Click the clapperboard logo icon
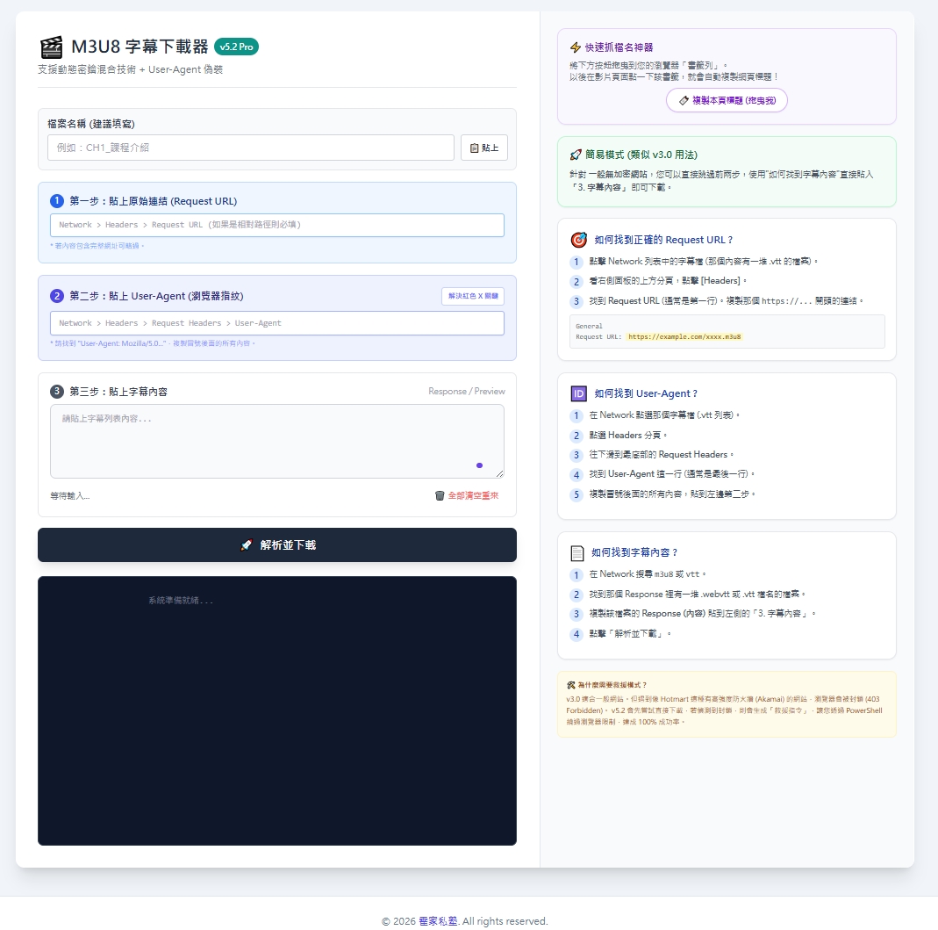Viewport: 938px width, 930px height. pyautogui.click(x=52, y=47)
